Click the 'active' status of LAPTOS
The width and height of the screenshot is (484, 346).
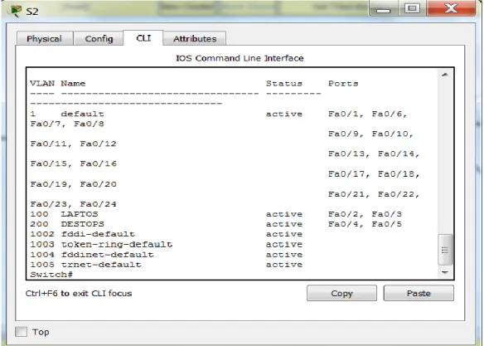(x=284, y=214)
